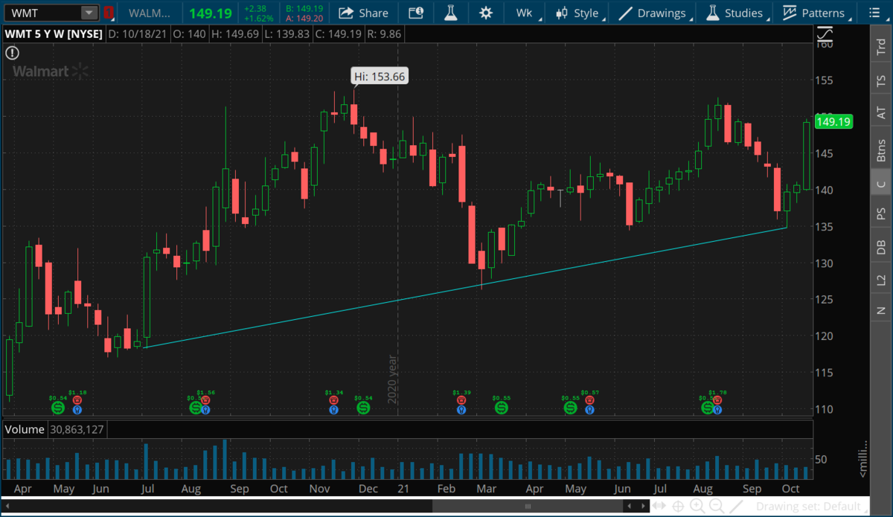This screenshot has height=517, width=893.
Task: Click the horizontal chart scrollbar thumb
Action: click(x=528, y=507)
